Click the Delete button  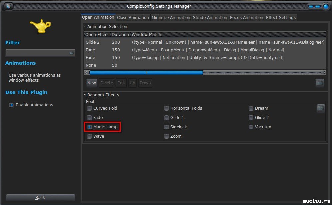tap(107, 83)
